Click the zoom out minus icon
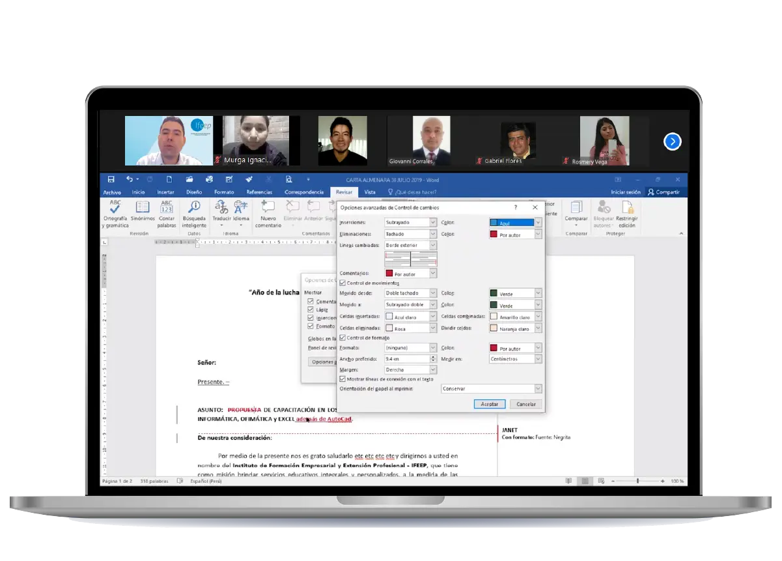The height and width of the screenshot is (561, 782). tap(613, 481)
